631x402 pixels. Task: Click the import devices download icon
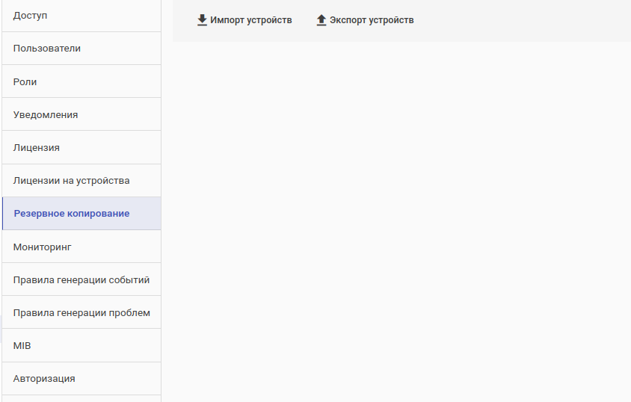point(202,20)
